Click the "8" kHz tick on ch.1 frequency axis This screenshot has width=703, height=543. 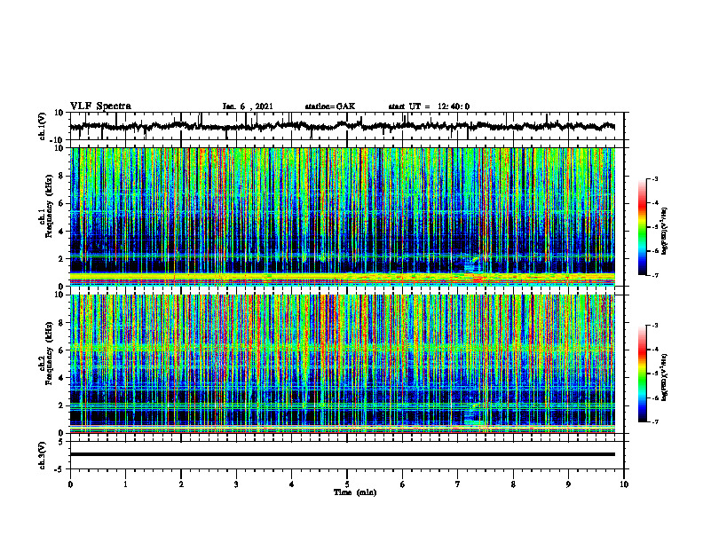point(61,176)
